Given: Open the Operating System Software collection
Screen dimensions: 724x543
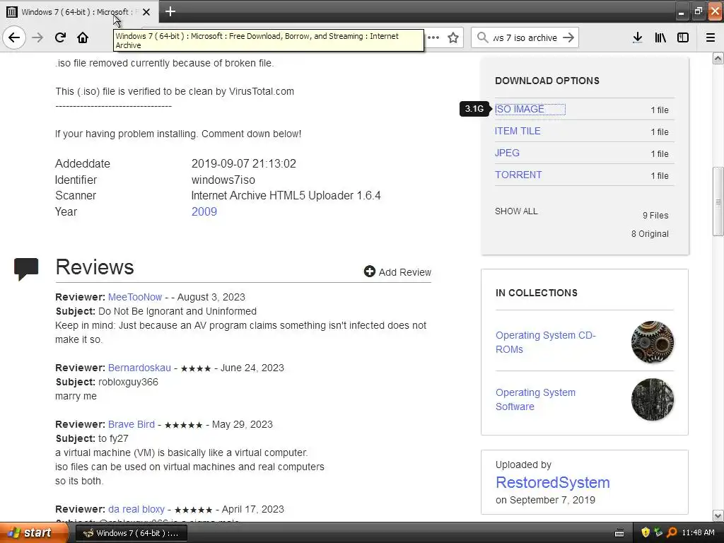Looking at the screenshot, I should 535,399.
